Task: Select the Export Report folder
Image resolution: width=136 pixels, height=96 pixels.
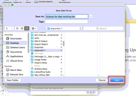Action: (x=46, y=44)
